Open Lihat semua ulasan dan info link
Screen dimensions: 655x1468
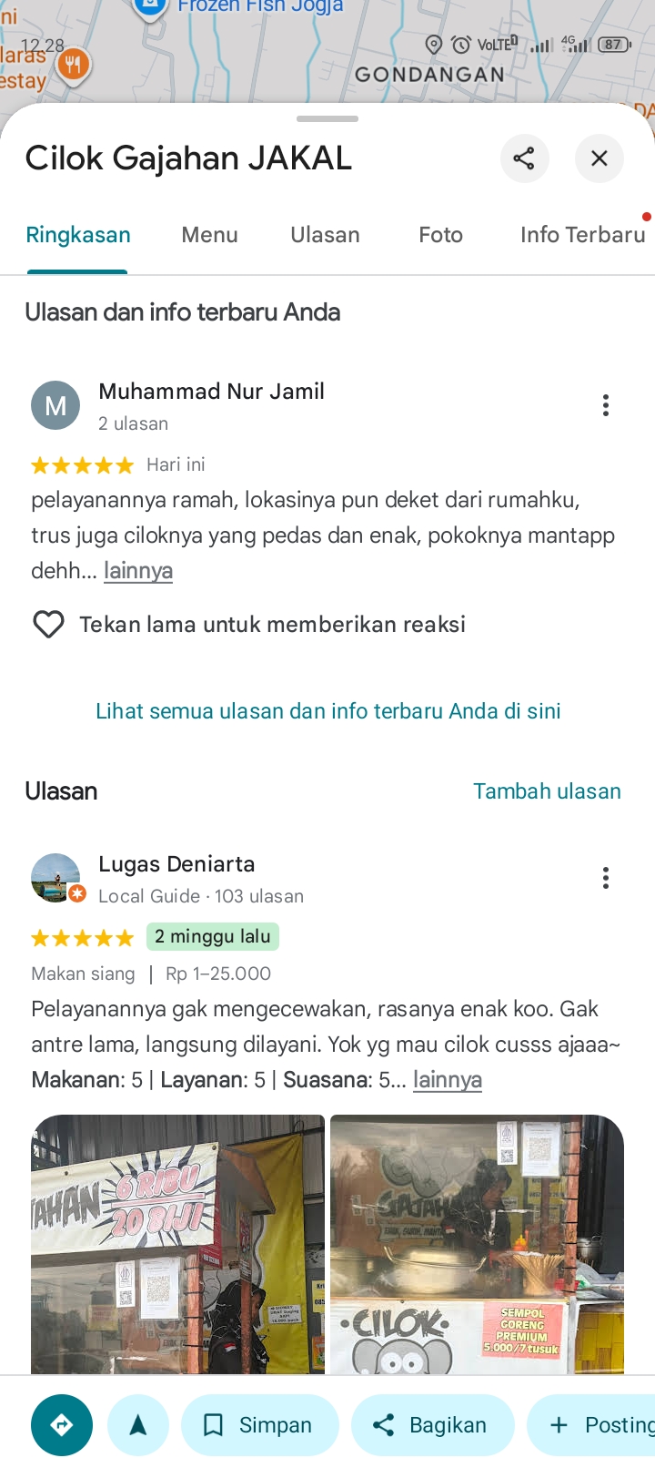pyautogui.click(x=328, y=711)
